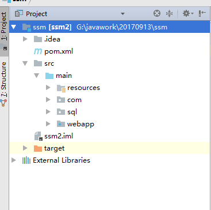Collapse the main folder
Screen dimensions: 211x210
pyautogui.click(x=36, y=76)
